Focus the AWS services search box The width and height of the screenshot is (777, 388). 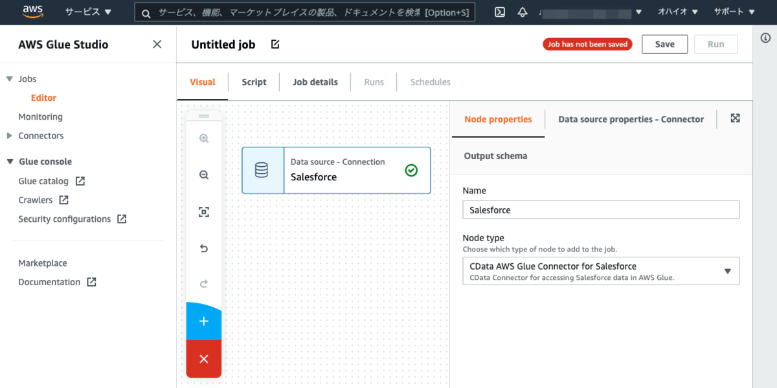(305, 12)
